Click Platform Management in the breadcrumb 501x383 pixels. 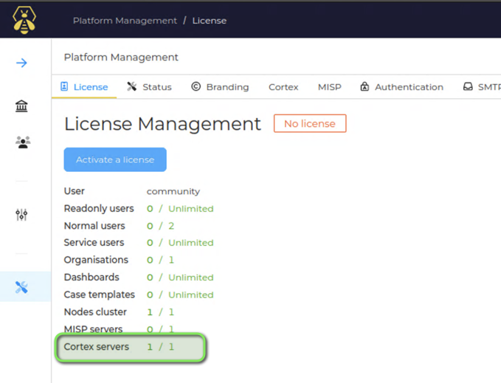(125, 21)
